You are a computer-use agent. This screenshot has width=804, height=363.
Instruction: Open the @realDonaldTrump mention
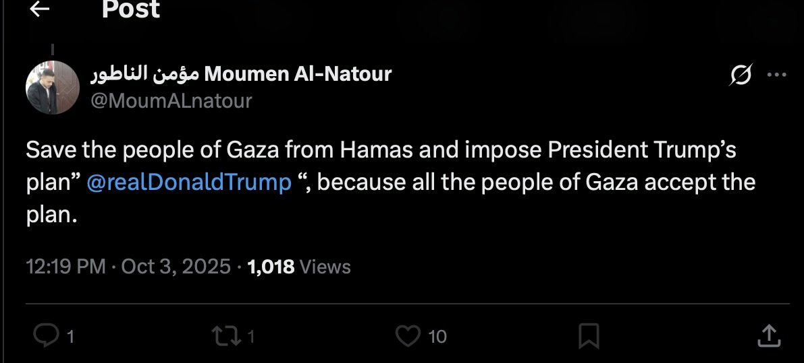click(x=189, y=182)
